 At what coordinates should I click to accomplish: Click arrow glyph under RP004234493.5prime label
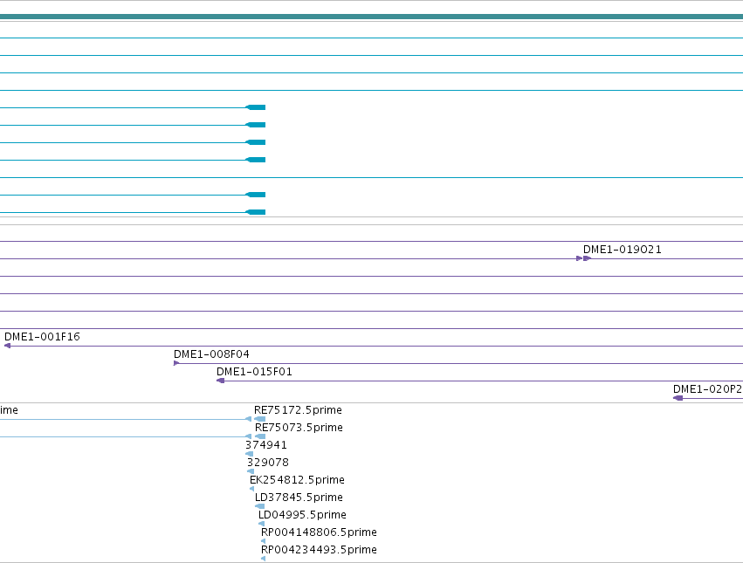264,559
